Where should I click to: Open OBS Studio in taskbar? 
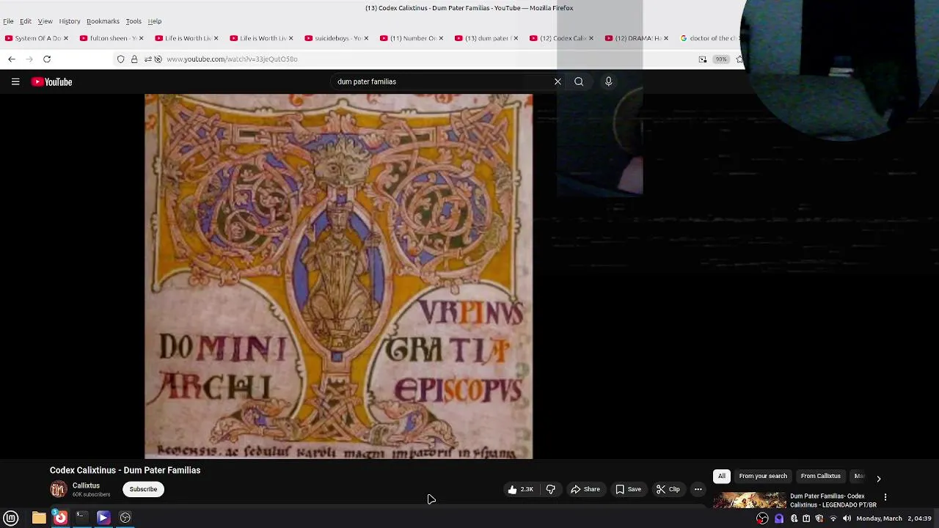(x=125, y=518)
